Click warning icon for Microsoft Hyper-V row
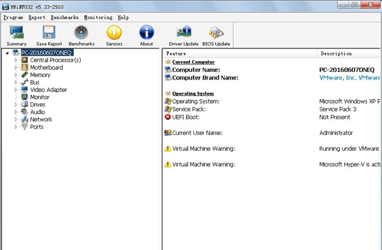Image resolution: width=382 pixels, height=250 pixels. click(167, 164)
